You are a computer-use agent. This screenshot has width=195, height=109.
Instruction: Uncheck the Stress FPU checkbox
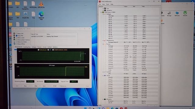point(16,36)
